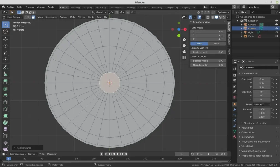Select the Bevel tool

coord(5,95)
